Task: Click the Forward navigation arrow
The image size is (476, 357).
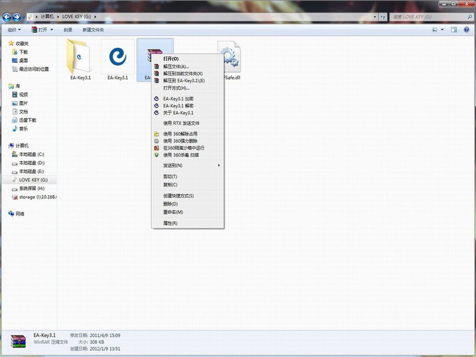Action: tap(17, 17)
